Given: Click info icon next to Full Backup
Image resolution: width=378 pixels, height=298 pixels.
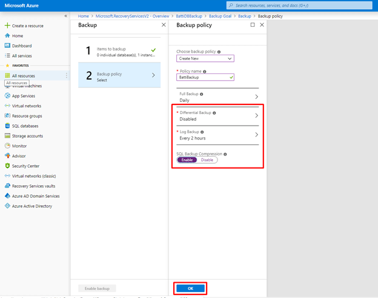Looking at the screenshot, I should (201, 94).
